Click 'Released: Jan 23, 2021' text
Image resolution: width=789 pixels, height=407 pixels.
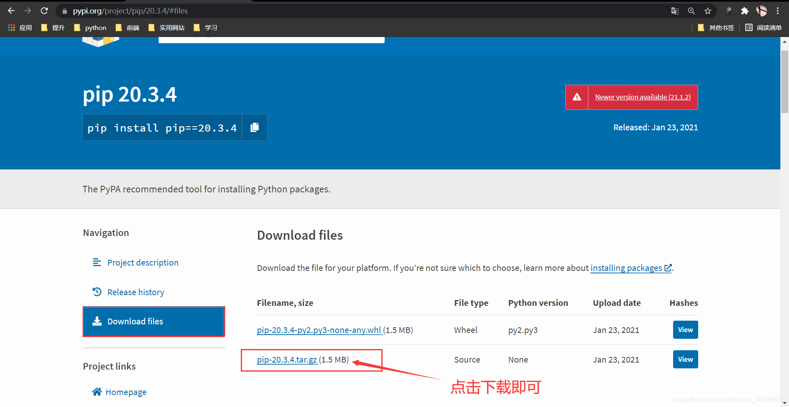point(655,127)
